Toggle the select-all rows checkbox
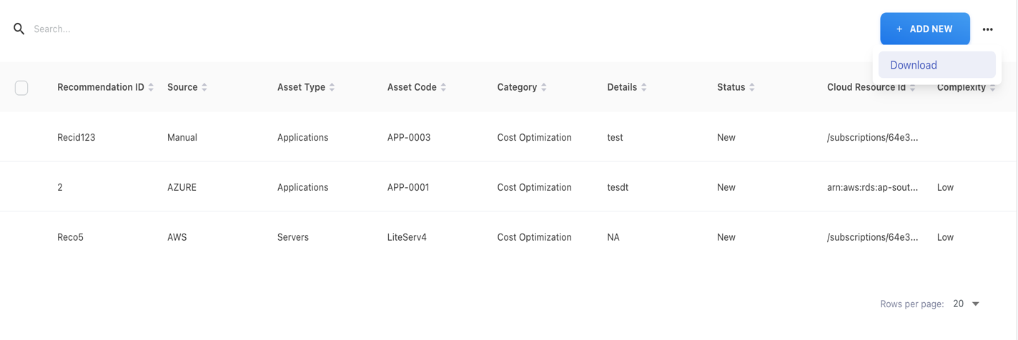 click(x=21, y=87)
